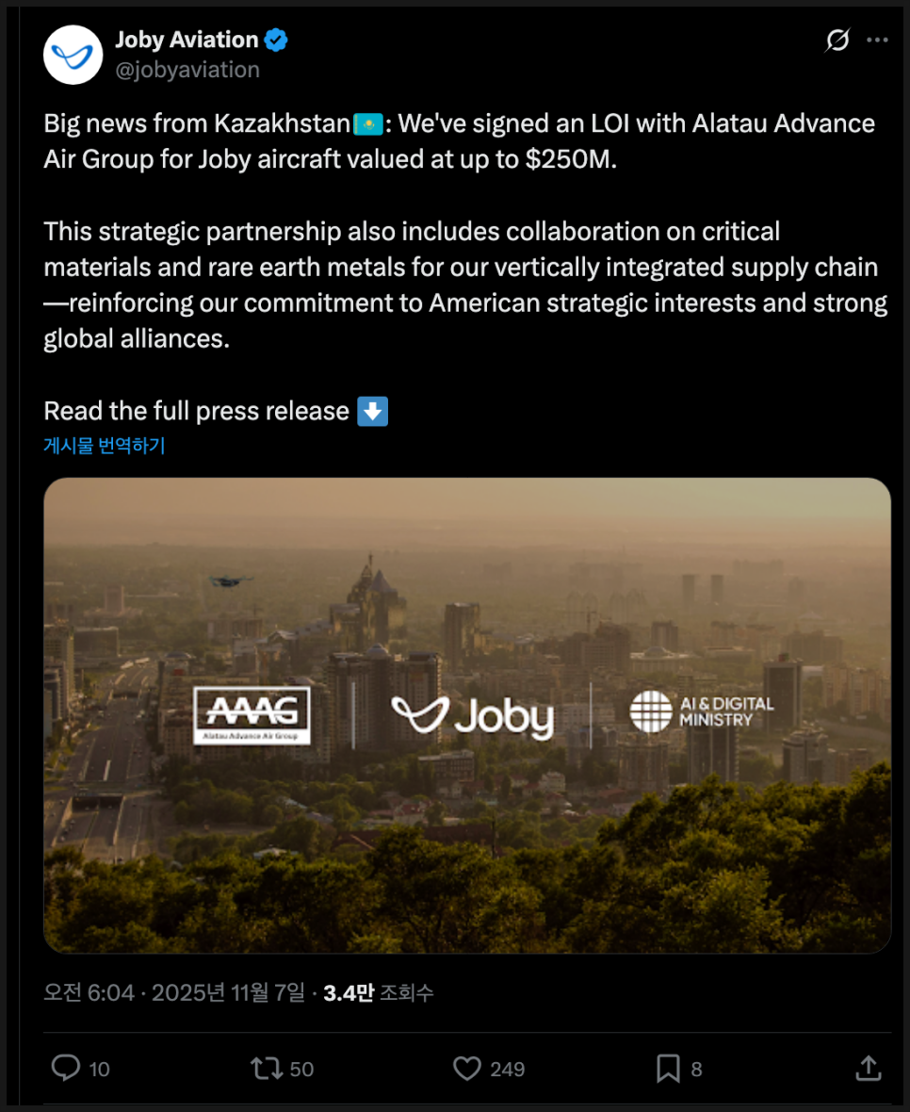This screenshot has height=1112, width=910.
Task: Click the reply speech bubble icon
Action: point(66,1068)
